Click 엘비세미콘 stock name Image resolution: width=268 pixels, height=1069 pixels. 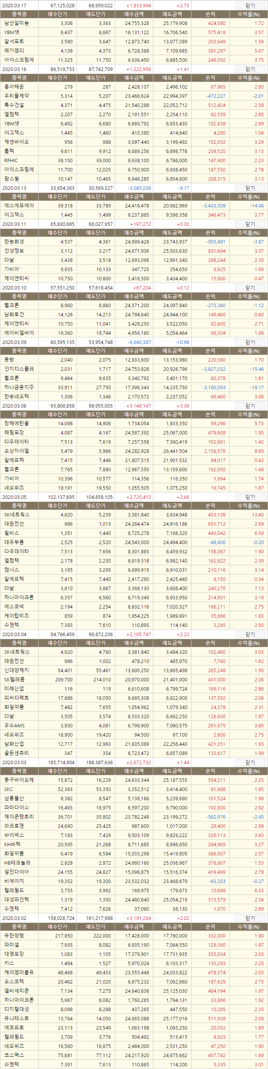16,991
